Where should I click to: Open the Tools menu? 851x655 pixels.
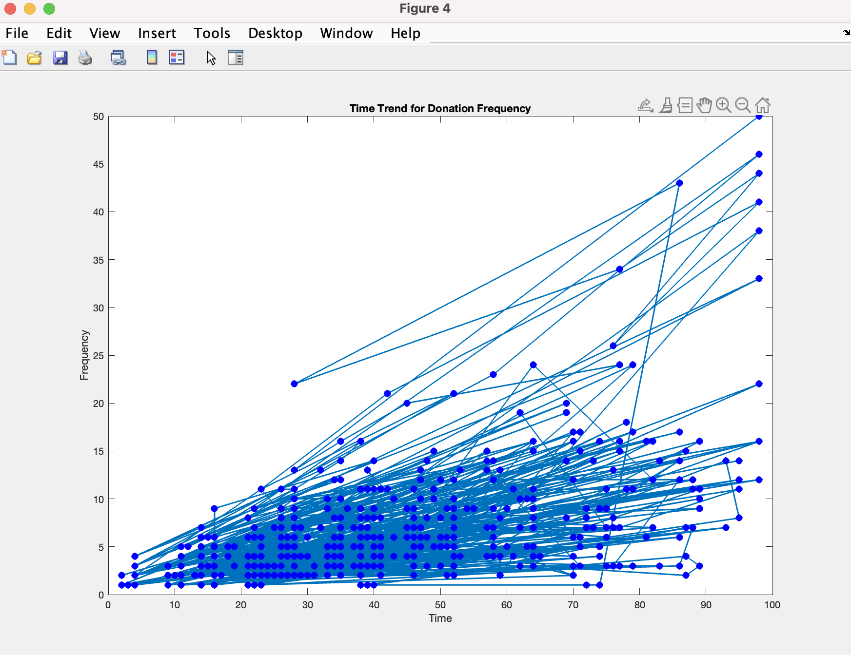click(x=212, y=33)
